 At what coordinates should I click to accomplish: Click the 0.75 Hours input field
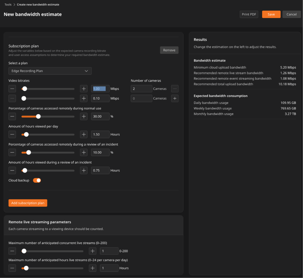(x=100, y=170)
